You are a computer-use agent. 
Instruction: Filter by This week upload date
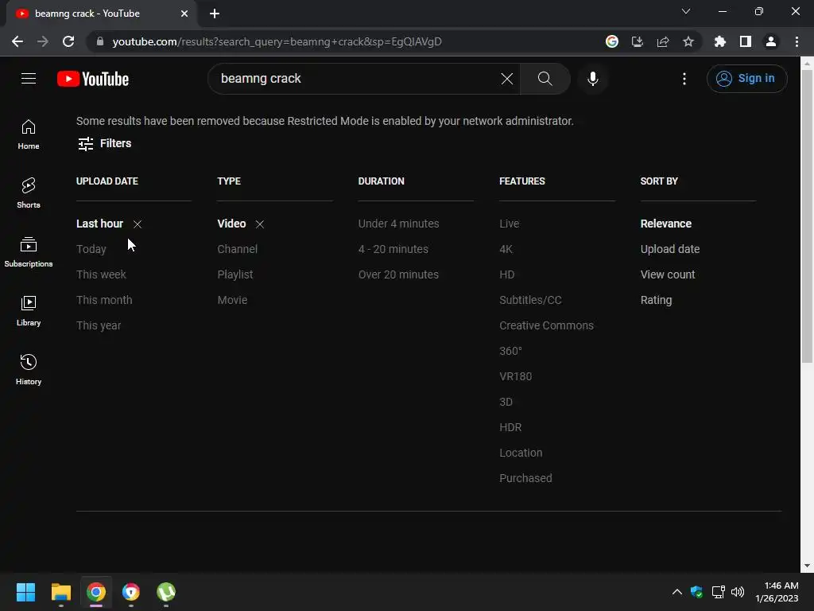coord(101,274)
